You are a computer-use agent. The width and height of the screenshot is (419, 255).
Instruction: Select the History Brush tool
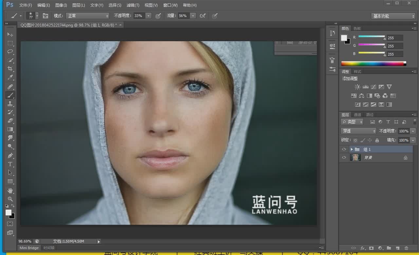tap(10, 112)
